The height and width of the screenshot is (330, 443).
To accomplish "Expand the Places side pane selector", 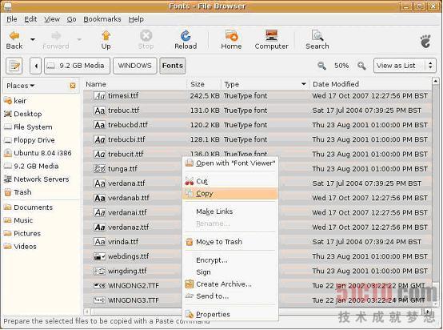I will tap(20, 86).
